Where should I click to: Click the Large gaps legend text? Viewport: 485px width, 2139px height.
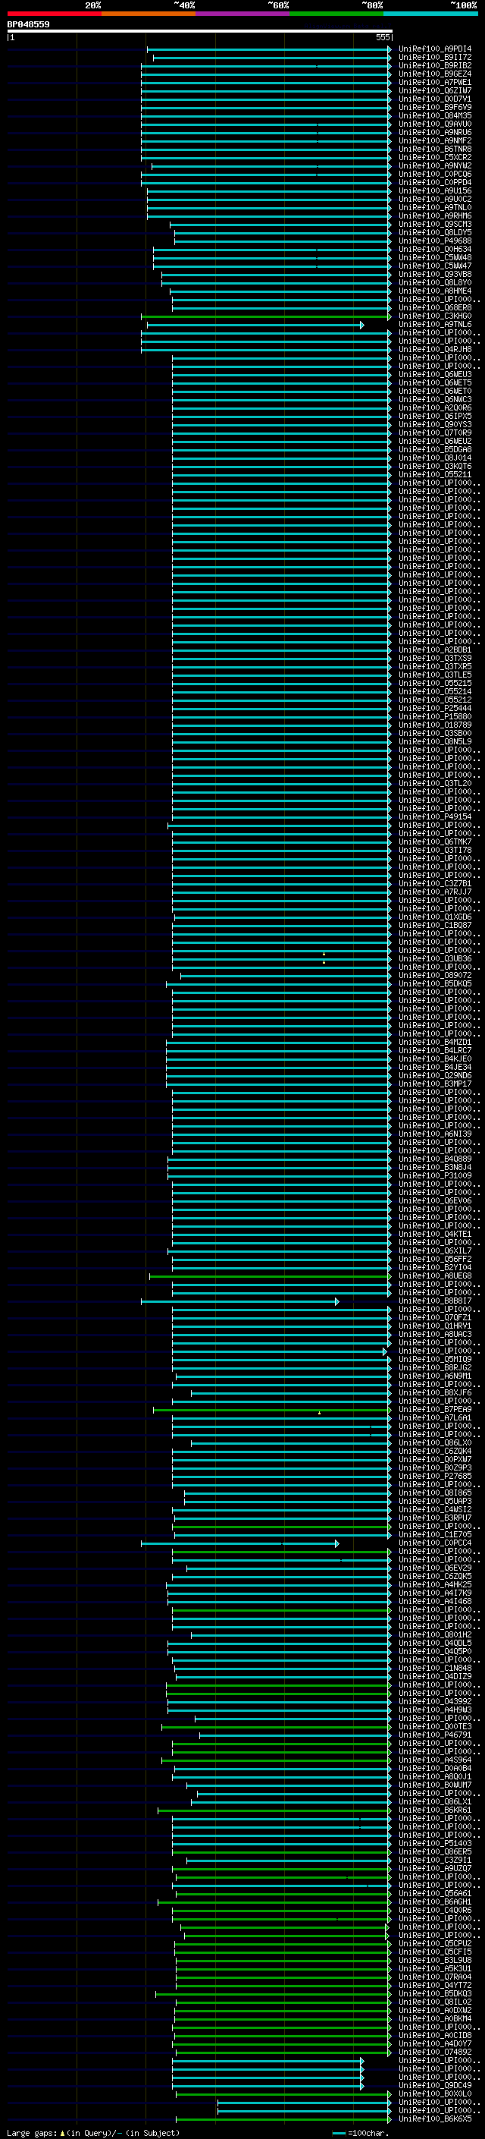point(93,2132)
